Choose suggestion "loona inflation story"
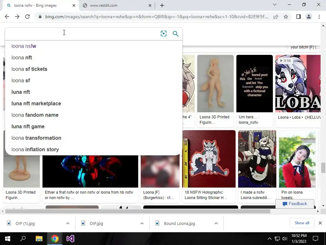The height and width of the screenshot is (245, 326). 94,149
